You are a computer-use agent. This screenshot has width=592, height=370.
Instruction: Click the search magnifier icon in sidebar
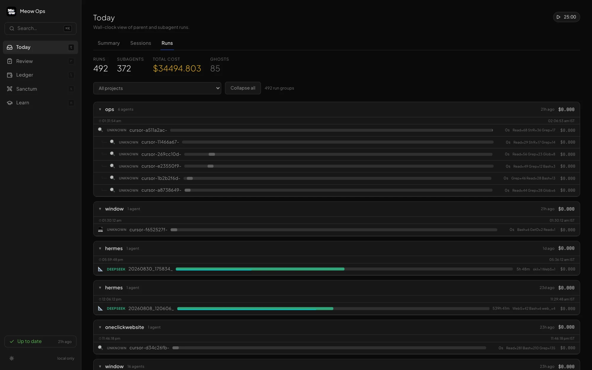(12, 28)
